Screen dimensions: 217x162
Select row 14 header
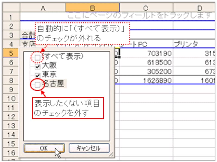[11, 135]
